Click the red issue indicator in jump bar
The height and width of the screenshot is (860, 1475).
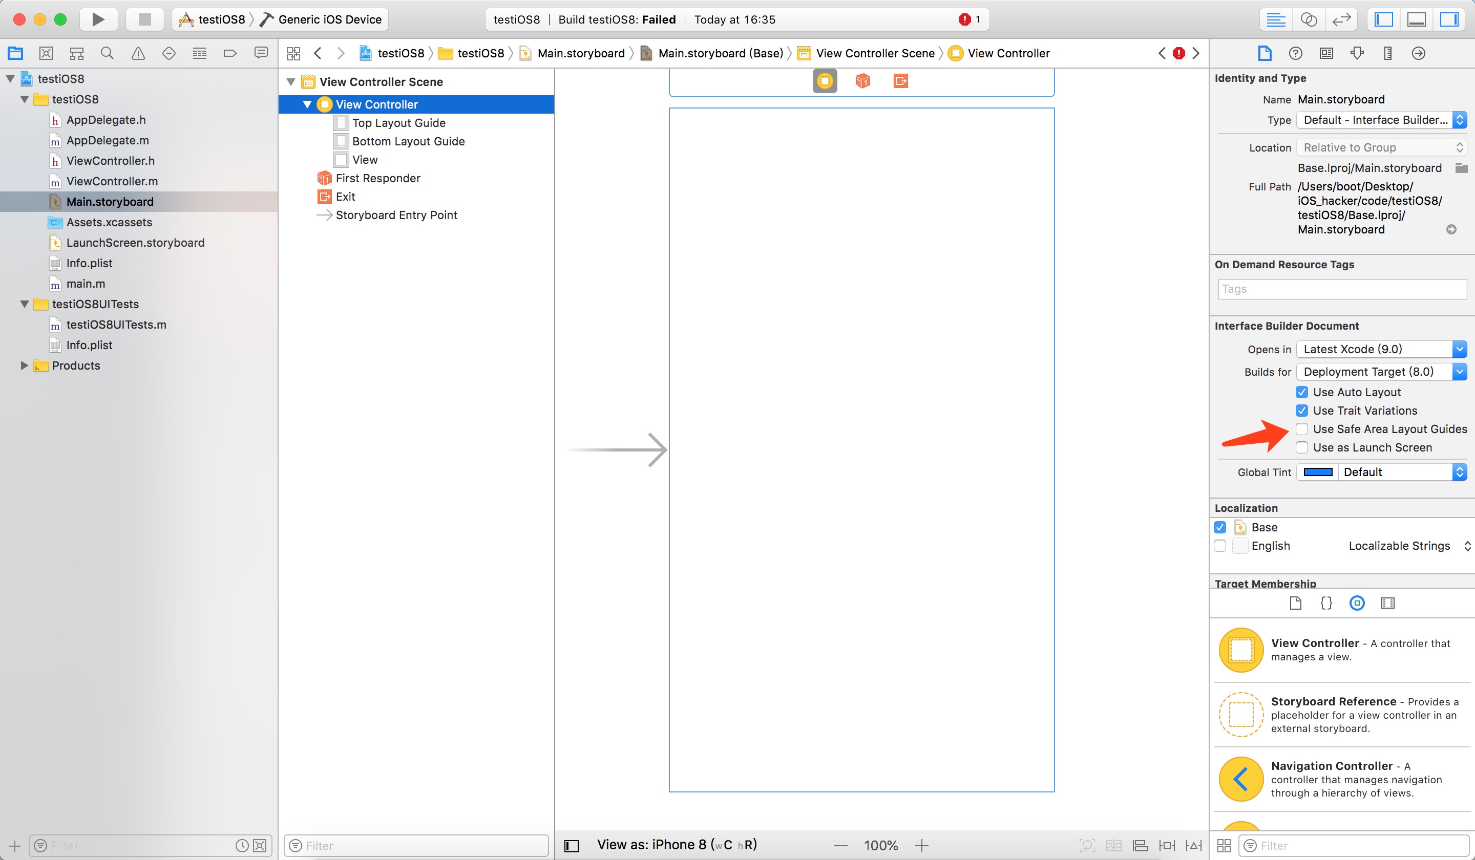point(1179,53)
